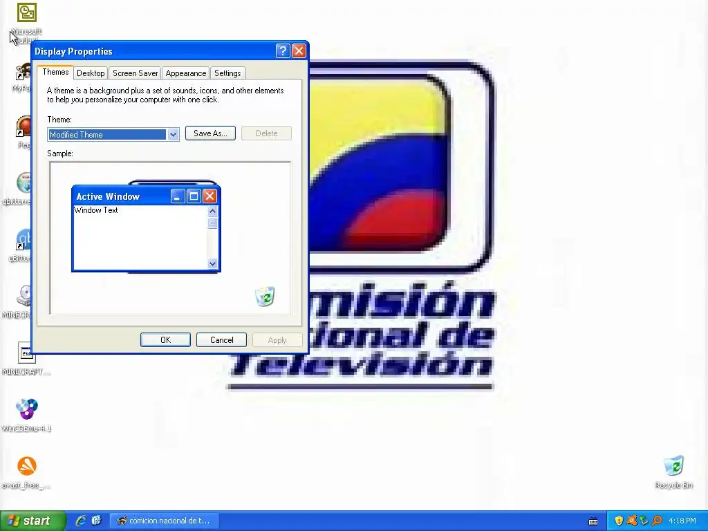The height and width of the screenshot is (531, 708).
Task: Select the MINECRAFT batch file desktop icon
Action: click(26, 353)
